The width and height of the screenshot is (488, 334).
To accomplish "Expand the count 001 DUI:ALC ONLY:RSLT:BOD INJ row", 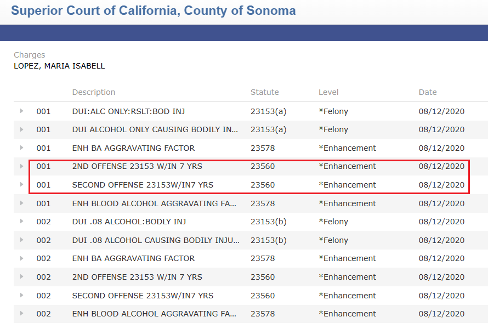I will (22, 111).
